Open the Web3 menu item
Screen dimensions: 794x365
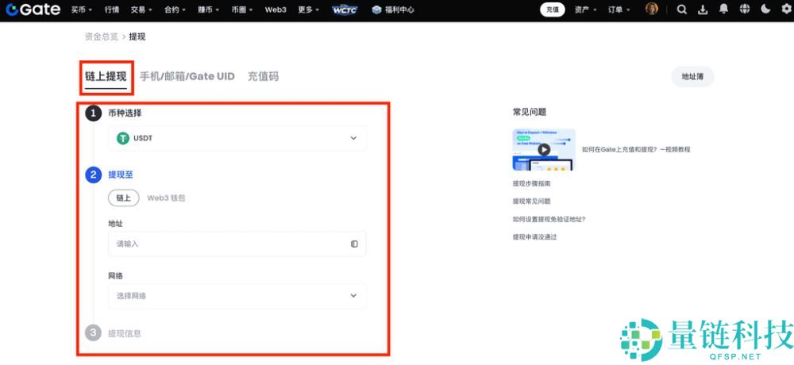tap(276, 10)
